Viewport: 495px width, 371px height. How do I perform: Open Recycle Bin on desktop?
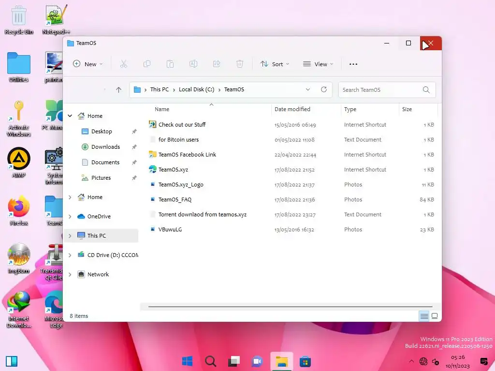click(x=19, y=19)
